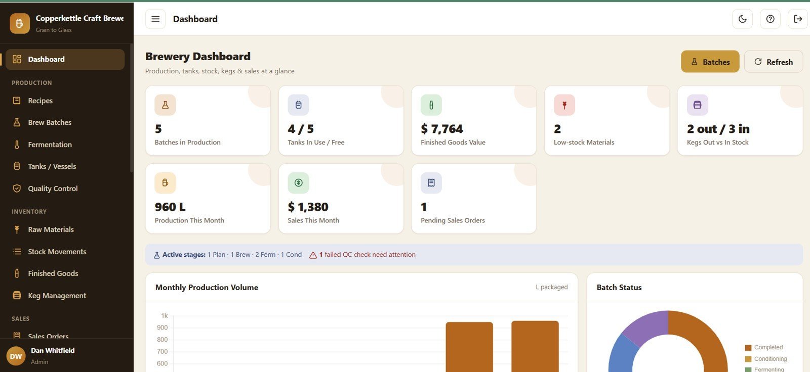This screenshot has height=372, width=810.
Task: Open the $ 7,764 Finished Goods Value card
Action: pyautogui.click(x=474, y=120)
